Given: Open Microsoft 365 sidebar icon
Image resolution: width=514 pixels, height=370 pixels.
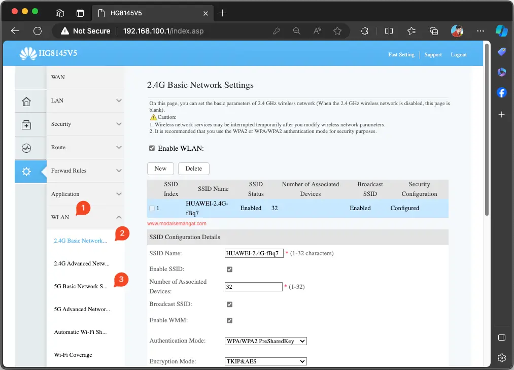Looking at the screenshot, I should (x=501, y=72).
